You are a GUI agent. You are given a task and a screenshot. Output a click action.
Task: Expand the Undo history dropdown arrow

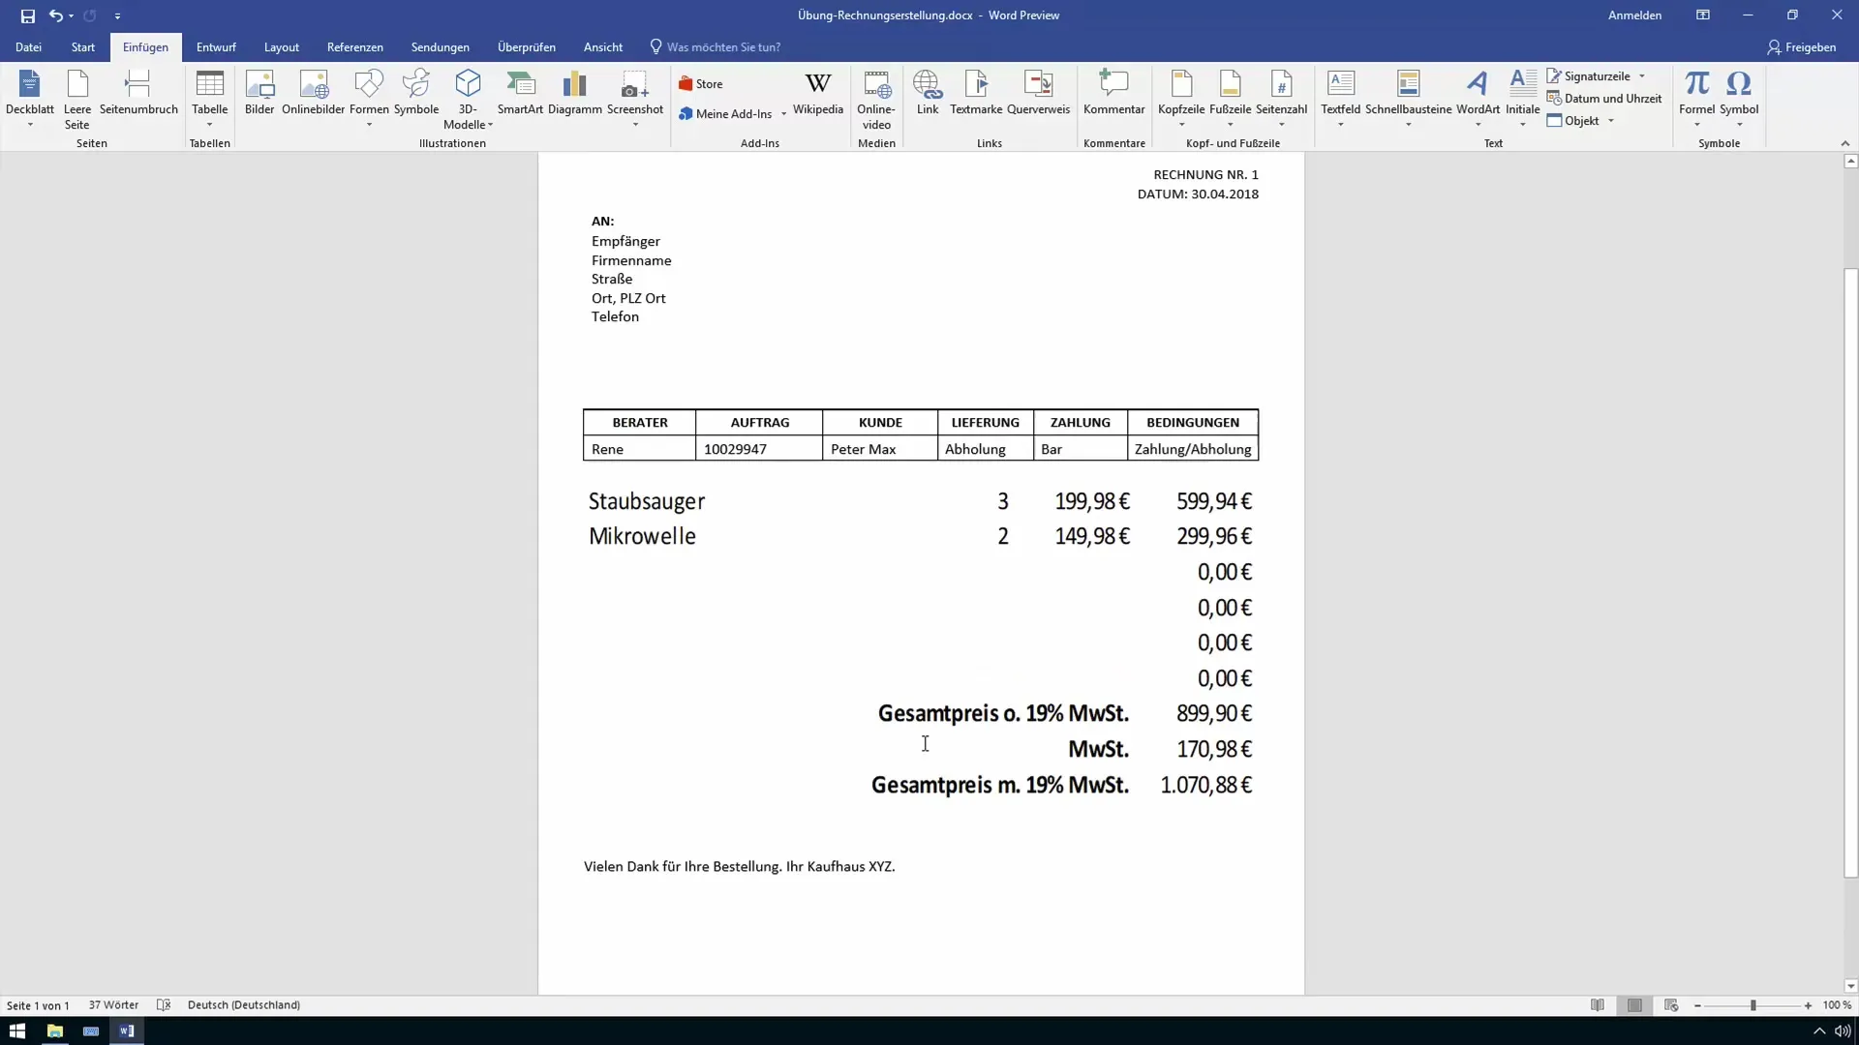click(x=72, y=15)
